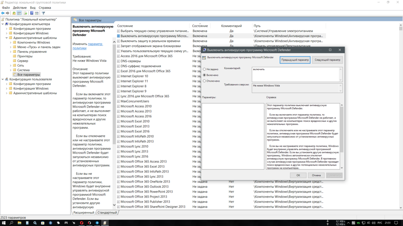
Task: Select the 'Отключено' radio button
Action: [x=204, y=81]
